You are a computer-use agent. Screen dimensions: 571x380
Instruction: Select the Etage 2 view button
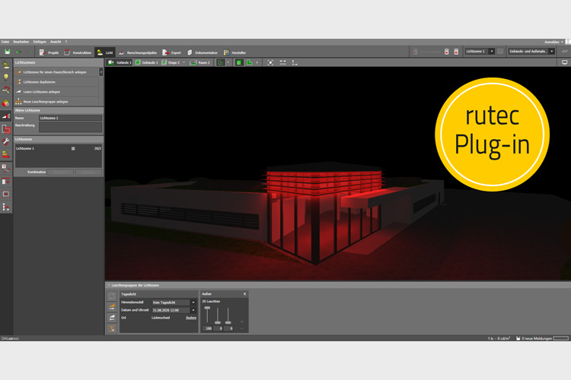pos(171,62)
